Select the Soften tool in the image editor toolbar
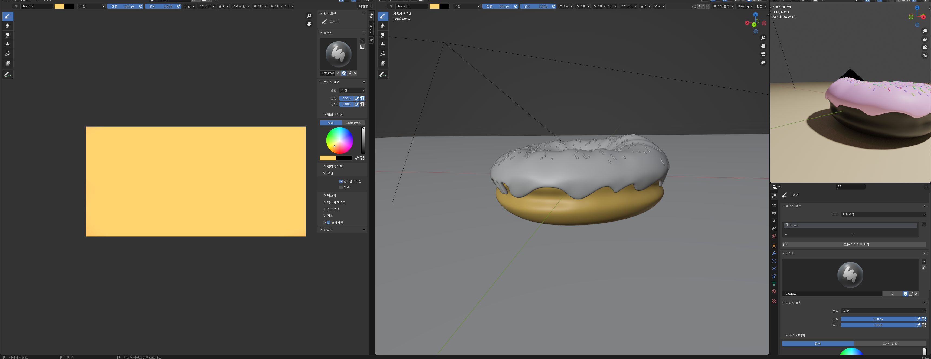 coord(7,26)
